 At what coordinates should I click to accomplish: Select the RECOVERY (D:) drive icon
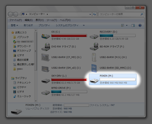pyautogui.click(x=94, y=37)
